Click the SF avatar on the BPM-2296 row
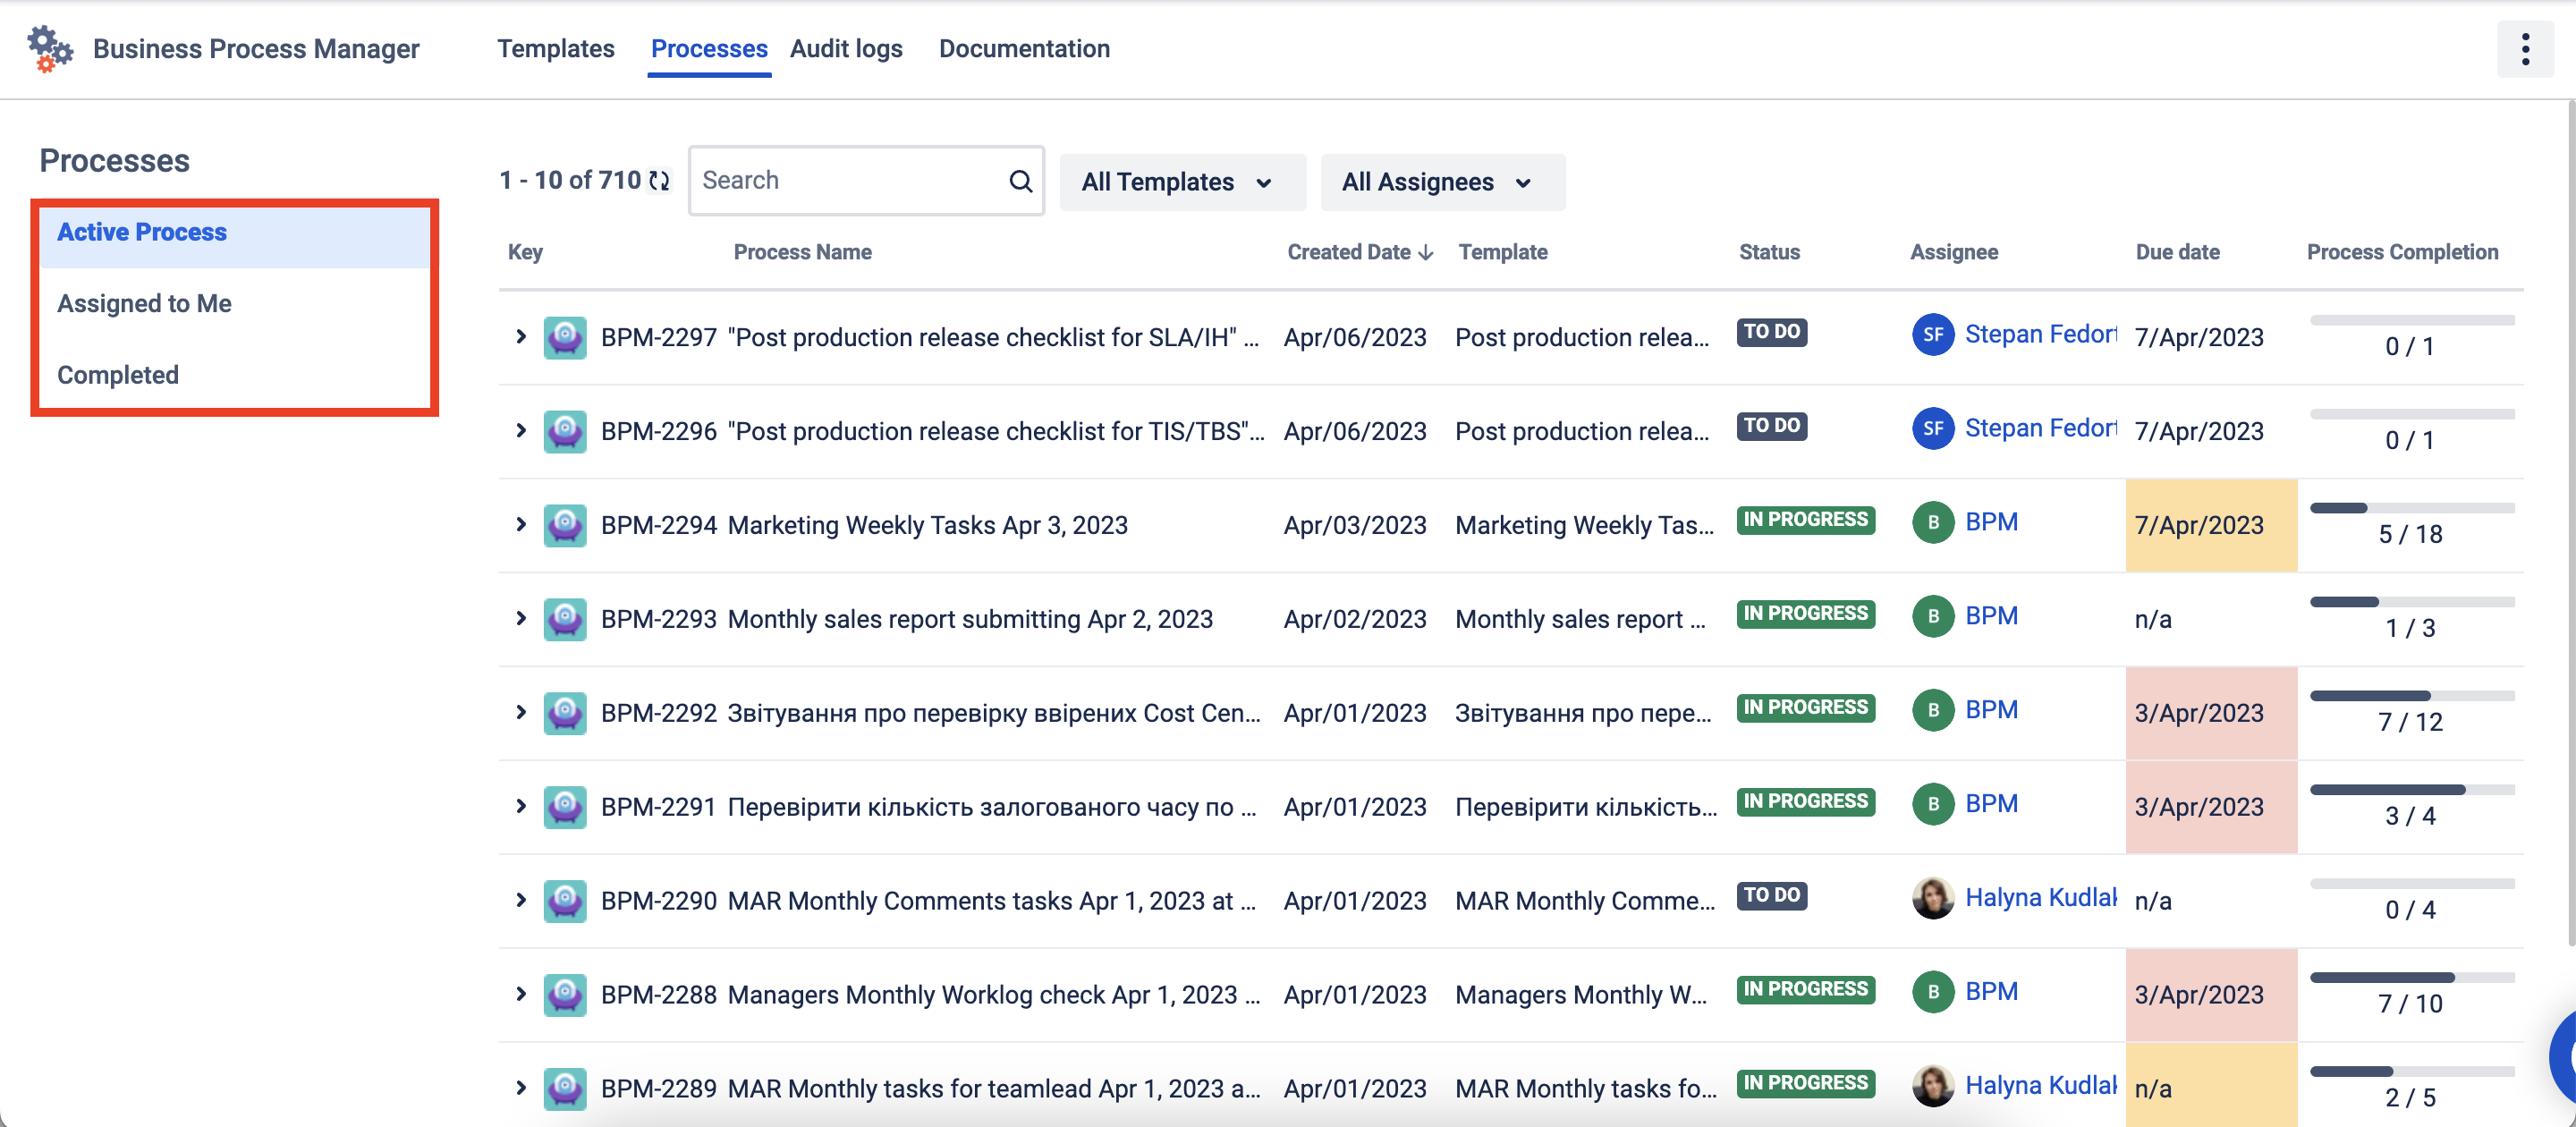Image resolution: width=2576 pixels, height=1127 pixels. (1932, 429)
